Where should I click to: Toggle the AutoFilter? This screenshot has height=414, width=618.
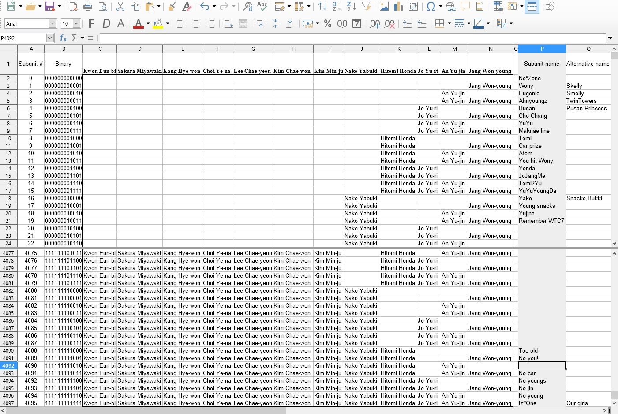367,6
